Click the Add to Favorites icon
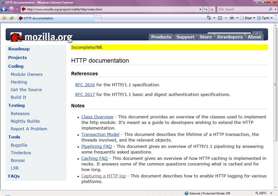The image size is (278, 196). [12, 18]
